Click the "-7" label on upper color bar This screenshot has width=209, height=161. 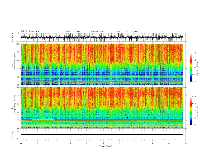click(x=195, y=82)
